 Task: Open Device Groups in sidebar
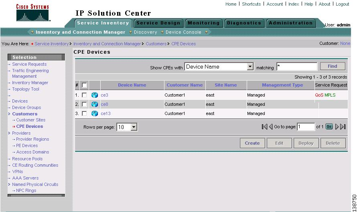(x=26, y=107)
